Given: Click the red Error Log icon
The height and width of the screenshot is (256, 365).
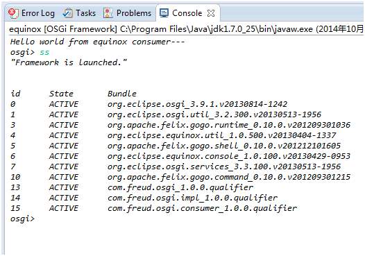Looking at the screenshot, I should [x=13, y=13].
